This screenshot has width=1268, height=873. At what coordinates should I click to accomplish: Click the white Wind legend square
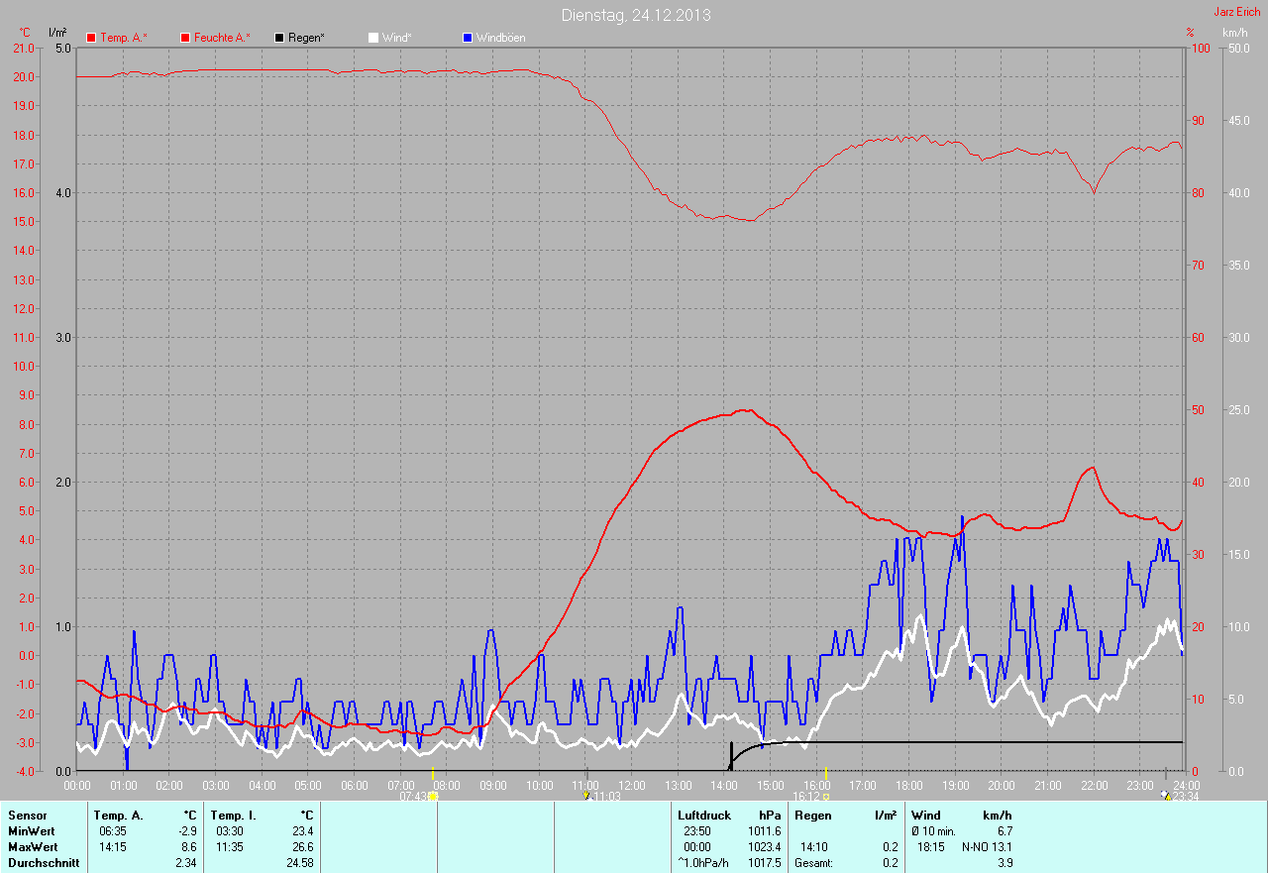373,38
